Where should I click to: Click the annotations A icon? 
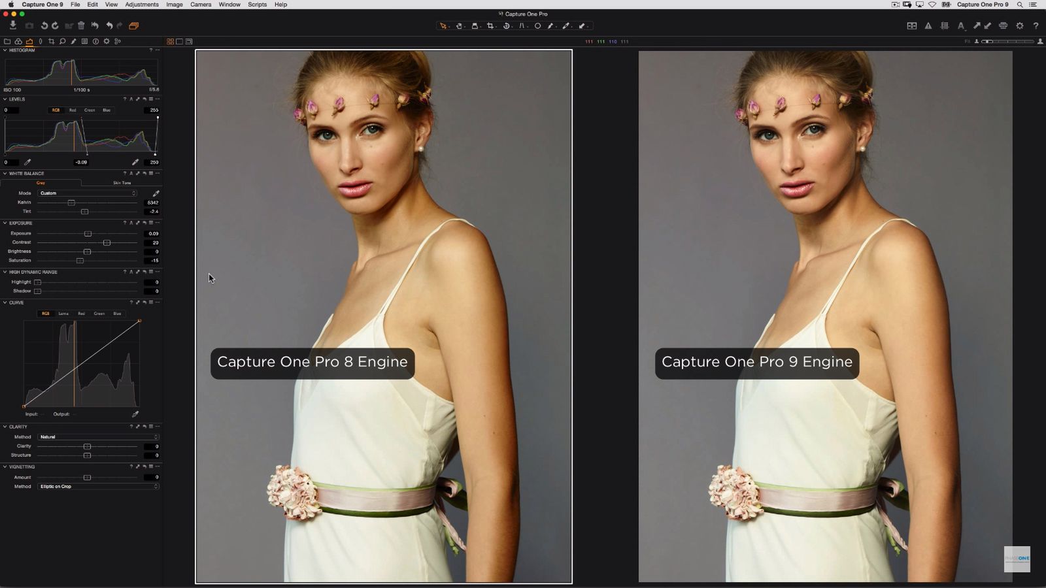point(961,26)
